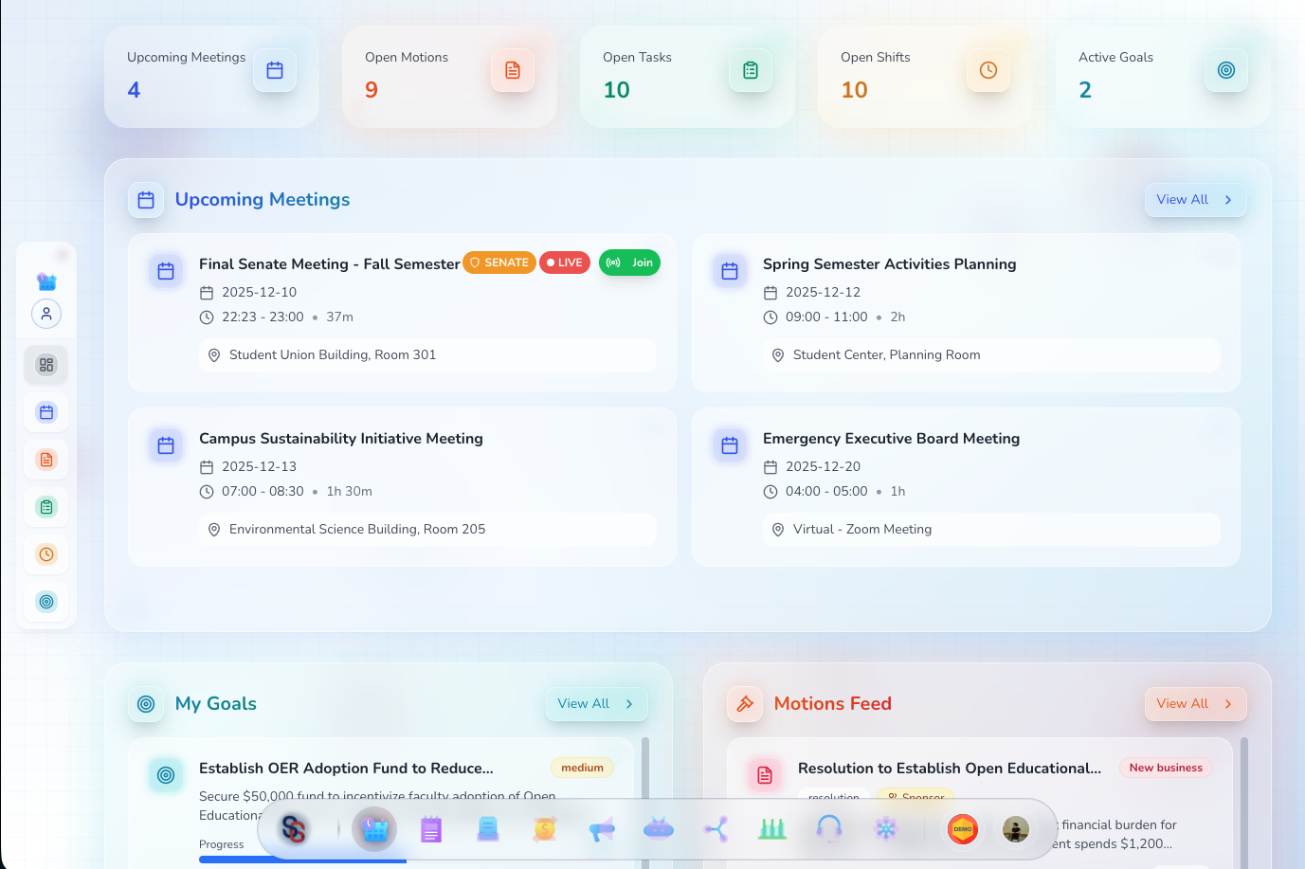This screenshot has height=869, width=1305.
Task: Click the snowflake icon in bottom dock
Action: coord(885,828)
